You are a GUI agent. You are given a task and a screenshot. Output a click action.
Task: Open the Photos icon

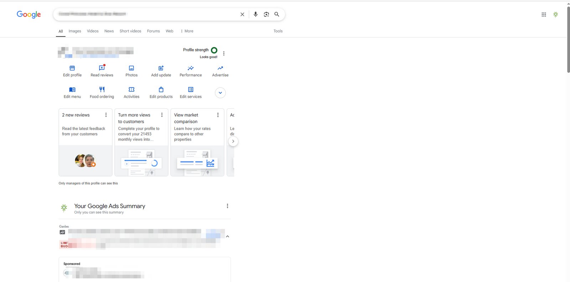(x=131, y=68)
